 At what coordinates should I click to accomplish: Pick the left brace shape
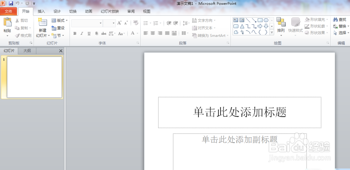click(x=260, y=32)
